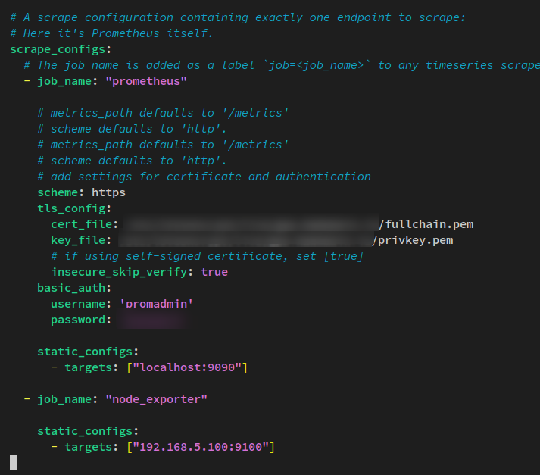This screenshot has height=475, width=540.
Task: Click the comment 'add settings for certificate and authentication'
Action: coord(204,177)
